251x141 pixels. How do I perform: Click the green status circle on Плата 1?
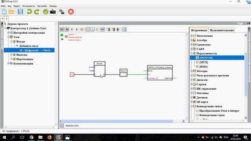[62, 35]
